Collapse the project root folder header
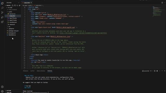The height and width of the screenshot is (93, 166). click(x=9, y=5)
